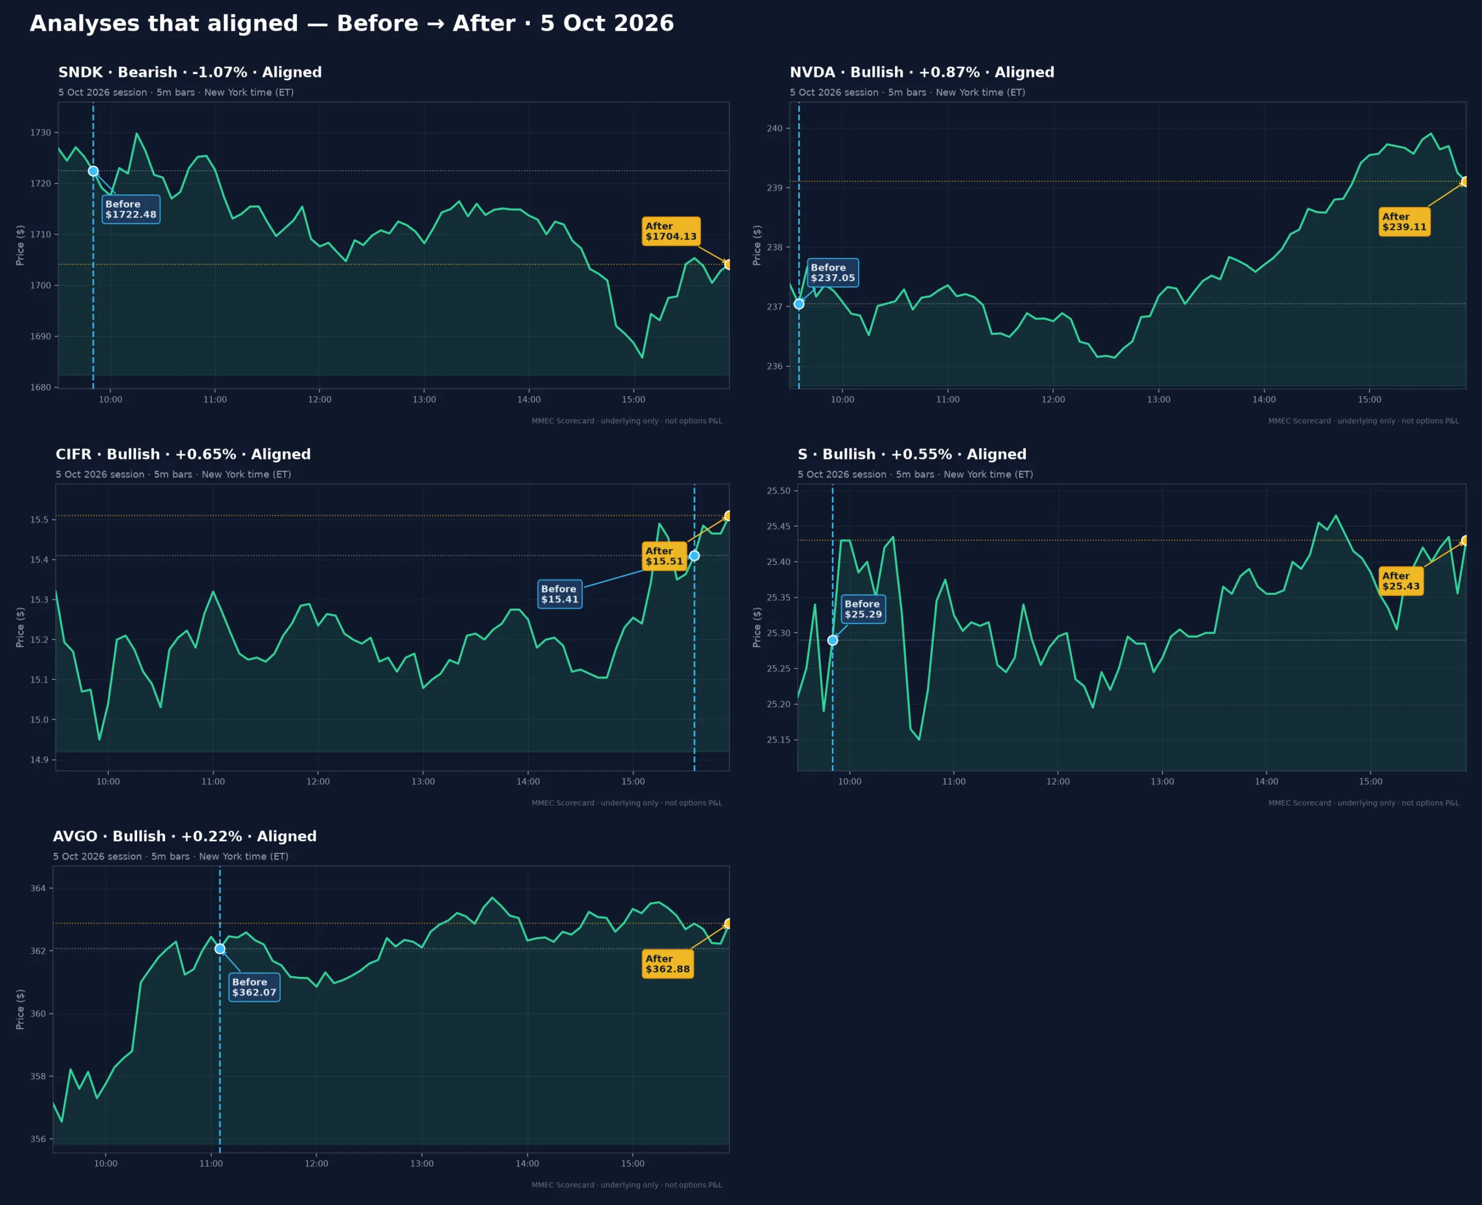Click the 14.9 price tick on CIFR chart
The width and height of the screenshot is (1482, 1205).
(x=39, y=760)
